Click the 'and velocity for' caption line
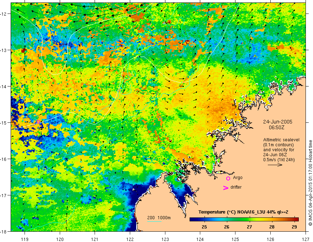 [278, 150]
